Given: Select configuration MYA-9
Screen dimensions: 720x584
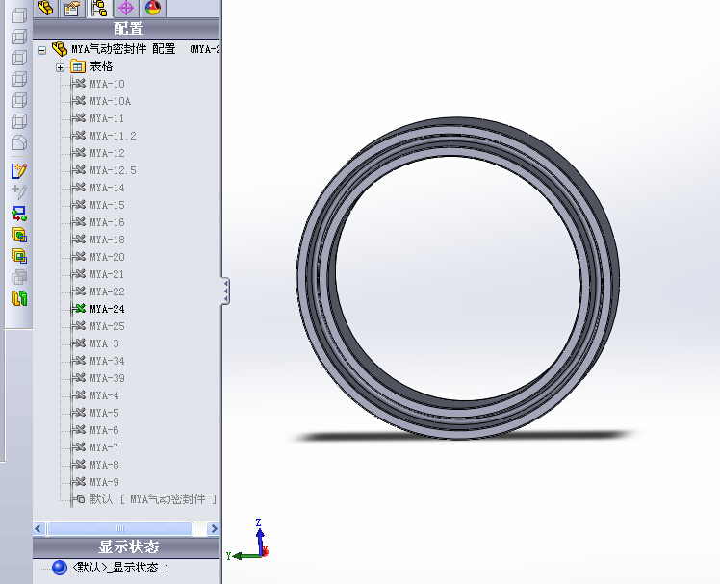Looking at the screenshot, I should point(104,482).
